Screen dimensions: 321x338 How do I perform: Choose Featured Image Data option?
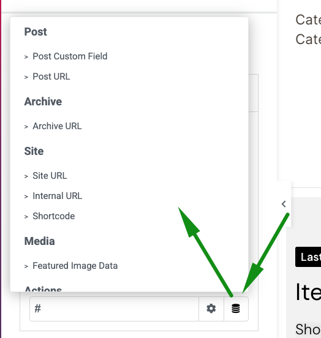pyautogui.click(x=75, y=266)
